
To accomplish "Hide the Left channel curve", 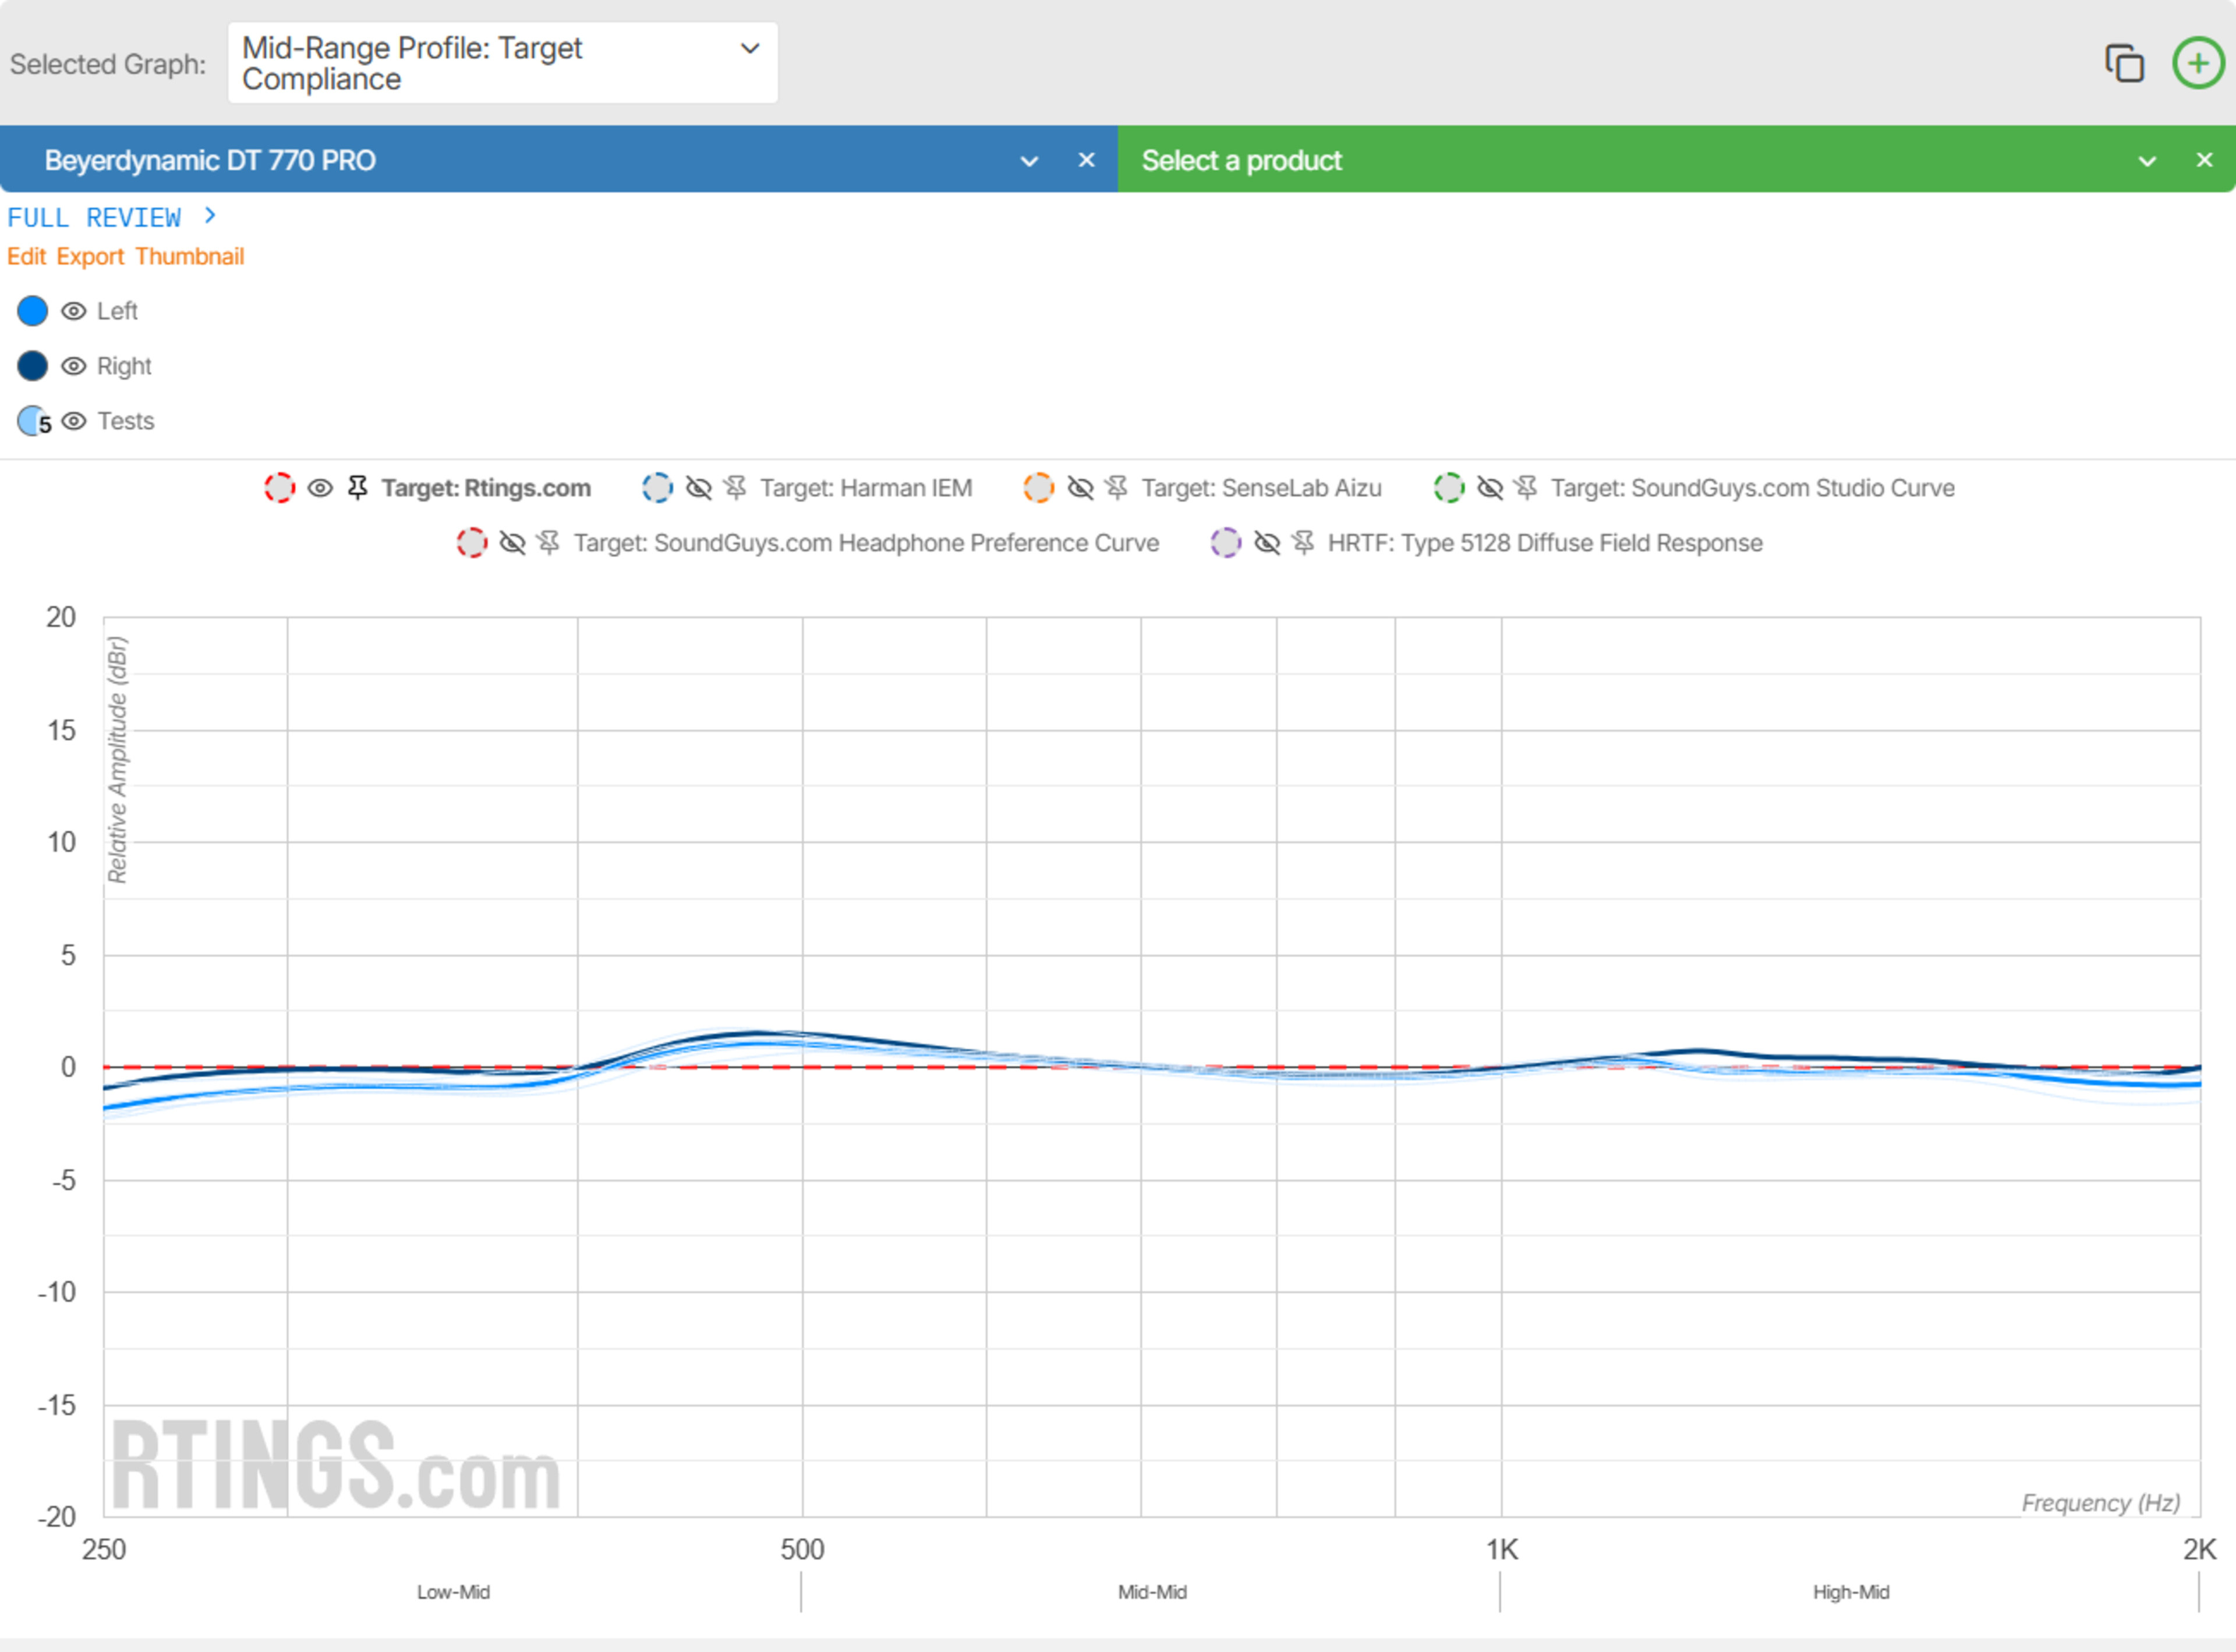I will point(73,311).
